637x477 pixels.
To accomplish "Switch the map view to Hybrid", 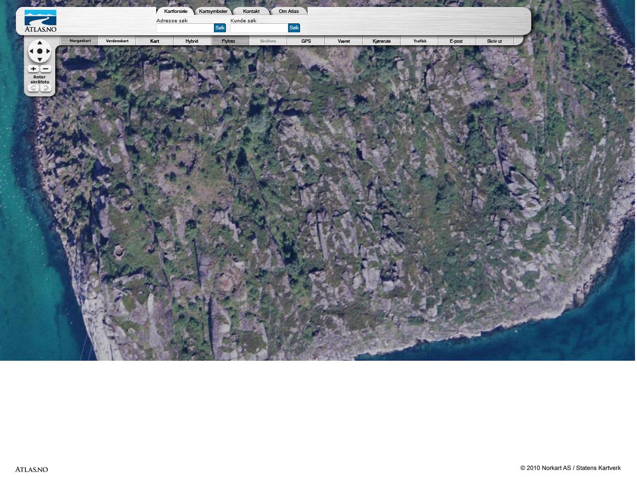I will coord(192,41).
